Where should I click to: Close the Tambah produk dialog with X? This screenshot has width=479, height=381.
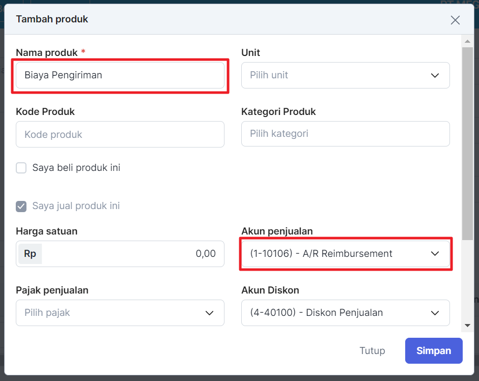click(455, 20)
